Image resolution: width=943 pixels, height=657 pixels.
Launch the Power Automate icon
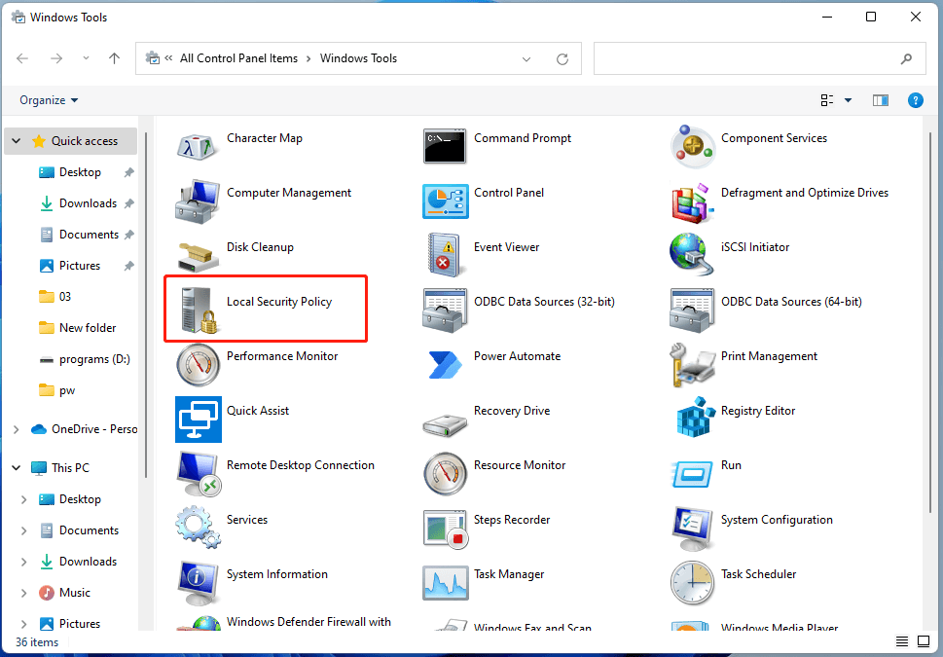tap(445, 365)
